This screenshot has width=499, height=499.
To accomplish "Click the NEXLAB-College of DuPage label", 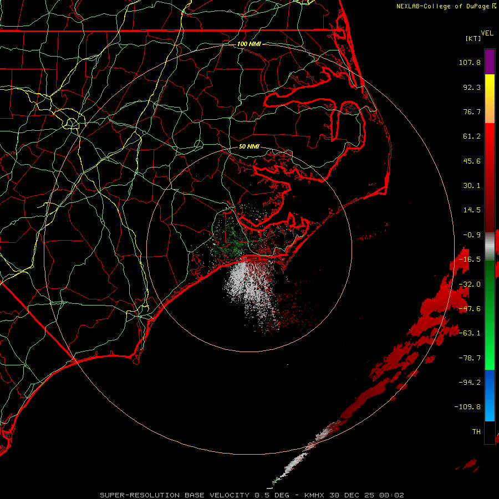I will (444, 6).
